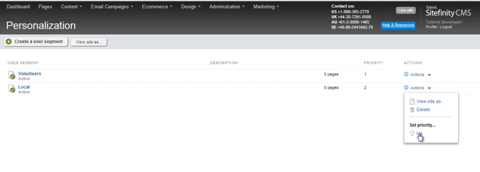Open the Email Campaigns menu
Image resolution: width=480 pixels, height=172 pixels.
(112, 7)
